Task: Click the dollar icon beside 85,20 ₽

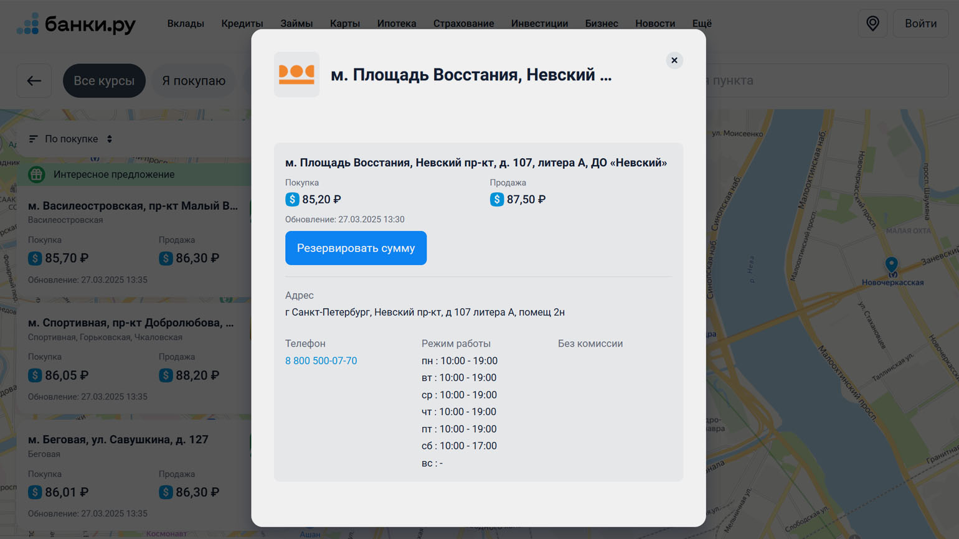Action: pyautogui.click(x=292, y=199)
